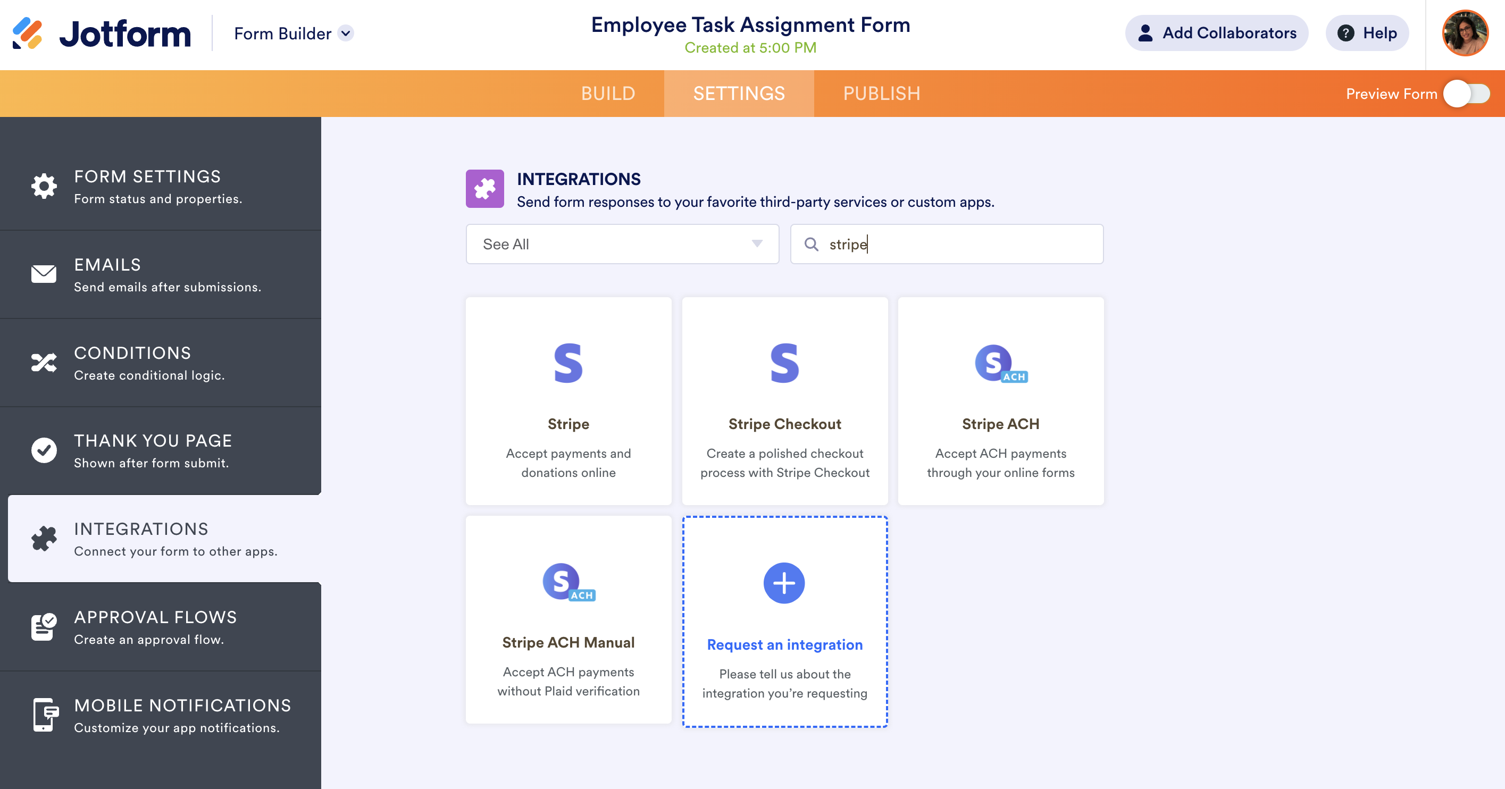Image resolution: width=1505 pixels, height=789 pixels.
Task: Open Conditions shuffle-arrows sidebar icon
Action: click(x=44, y=363)
